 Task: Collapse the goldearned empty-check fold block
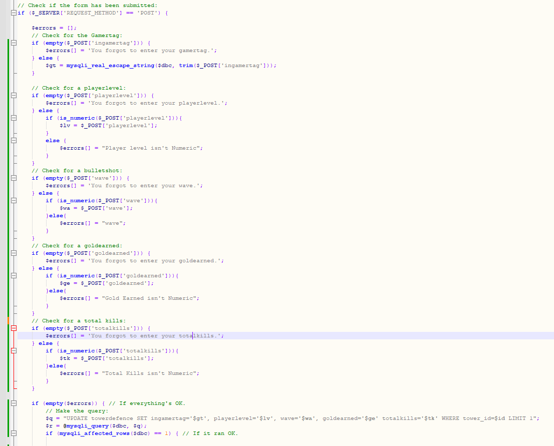click(14, 253)
